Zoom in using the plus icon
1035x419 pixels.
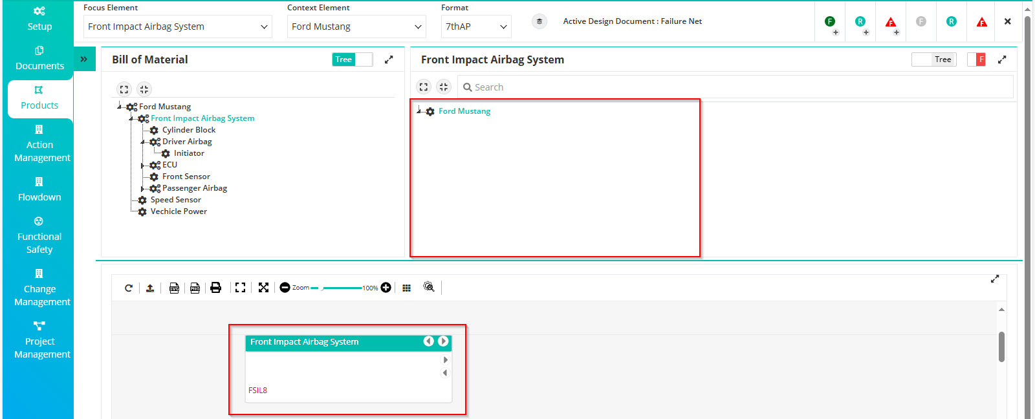(x=386, y=288)
